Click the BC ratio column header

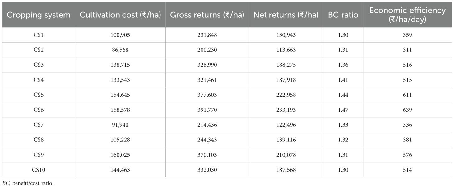point(343,15)
